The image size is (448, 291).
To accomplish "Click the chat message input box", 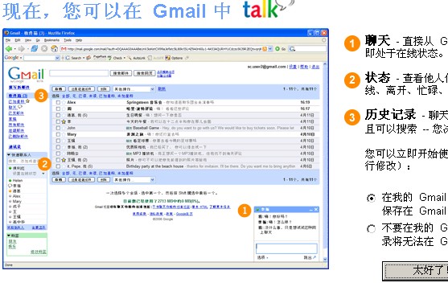I will point(286,248).
